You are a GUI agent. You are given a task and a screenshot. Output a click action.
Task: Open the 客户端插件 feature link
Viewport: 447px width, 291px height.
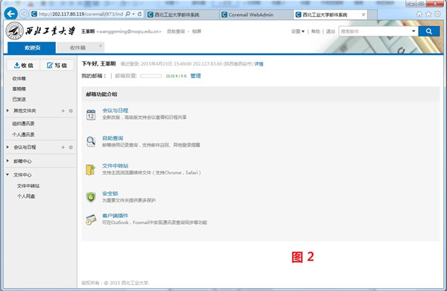point(115,216)
